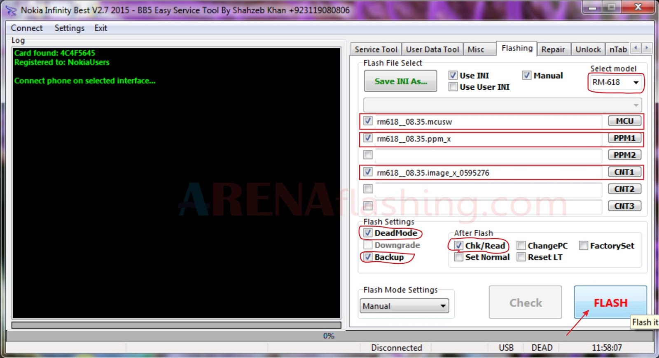The image size is (659, 358).
Task: Open the nTab tab
Action: point(618,49)
